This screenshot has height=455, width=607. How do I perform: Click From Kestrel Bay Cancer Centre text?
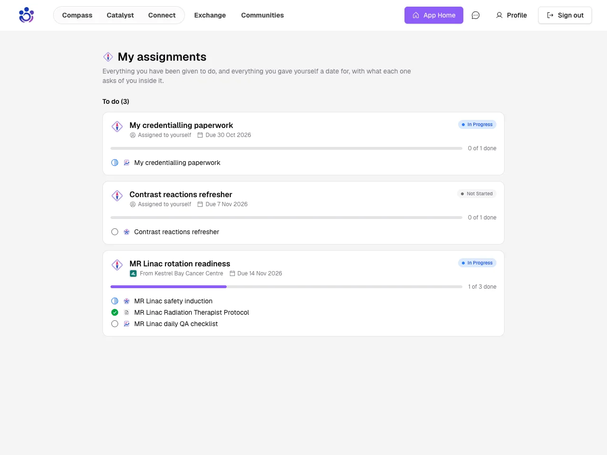(x=181, y=273)
